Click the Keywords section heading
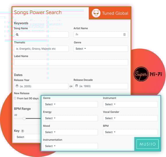Viewport: 166px width, 157px height. [x=21, y=23]
